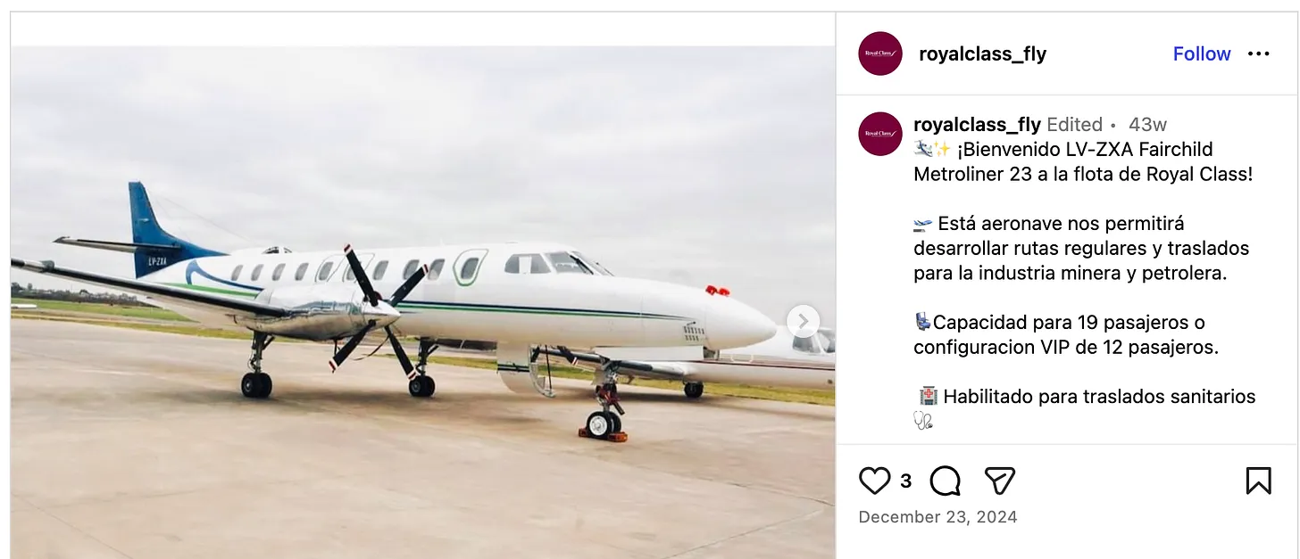This screenshot has height=559, width=1300.
Task: Click the royalclass_fly username in the caption
Action: tap(977, 125)
